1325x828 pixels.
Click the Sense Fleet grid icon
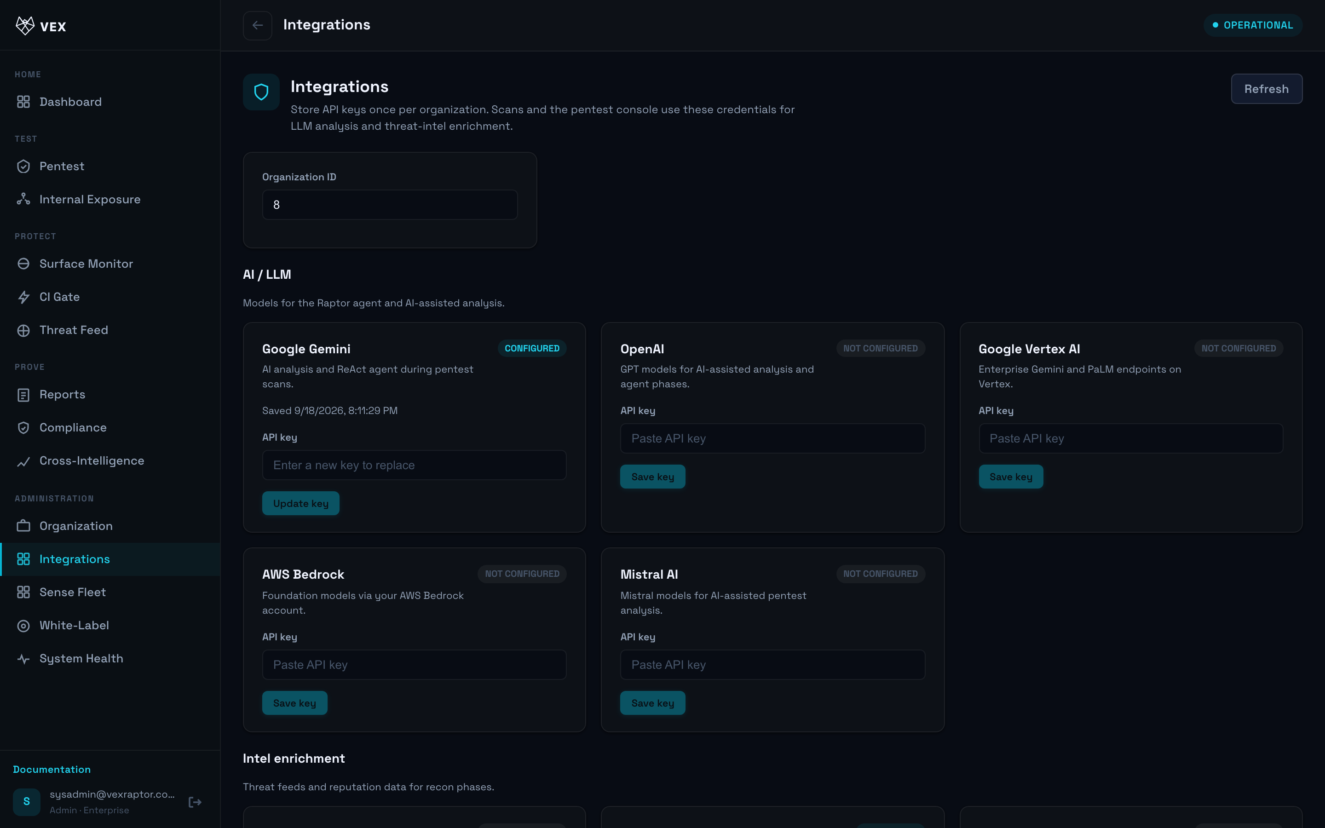(23, 592)
